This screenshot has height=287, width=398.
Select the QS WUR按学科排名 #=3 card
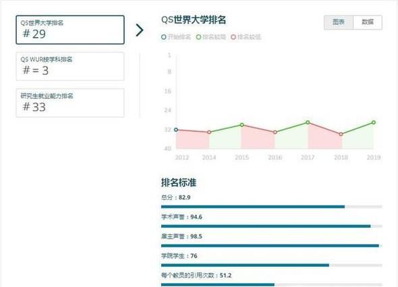point(70,67)
